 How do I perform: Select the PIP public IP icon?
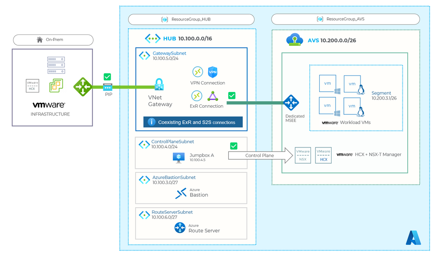[x=108, y=87]
